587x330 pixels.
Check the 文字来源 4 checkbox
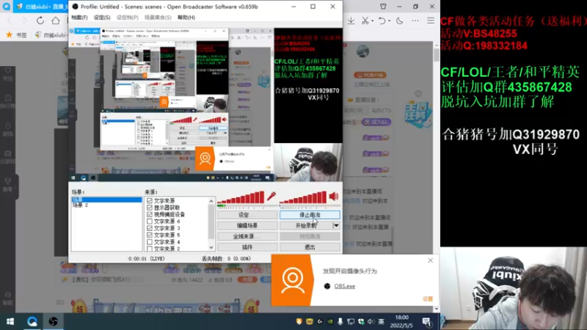(x=150, y=242)
